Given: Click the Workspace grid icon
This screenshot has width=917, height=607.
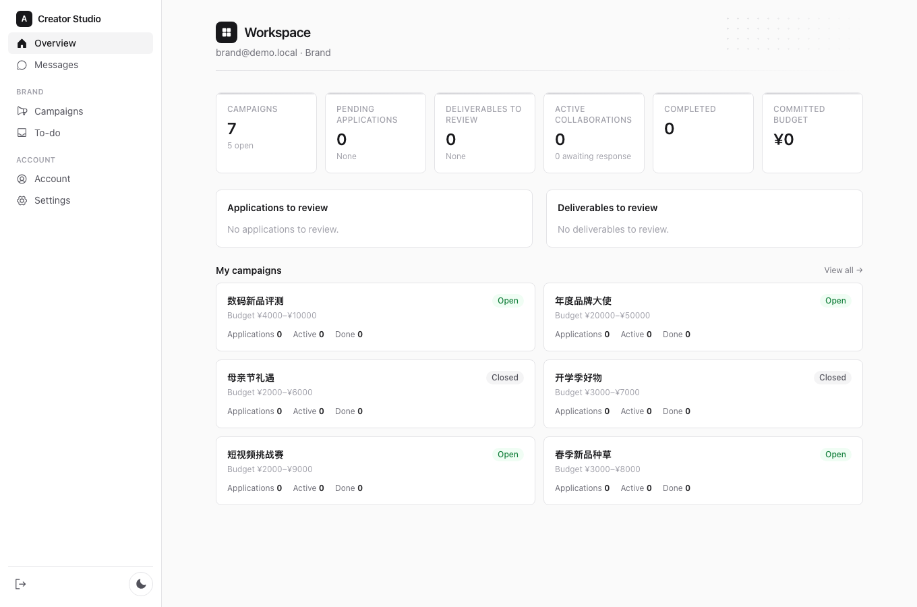Looking at the screenshot, I should [x=227, y=32].
